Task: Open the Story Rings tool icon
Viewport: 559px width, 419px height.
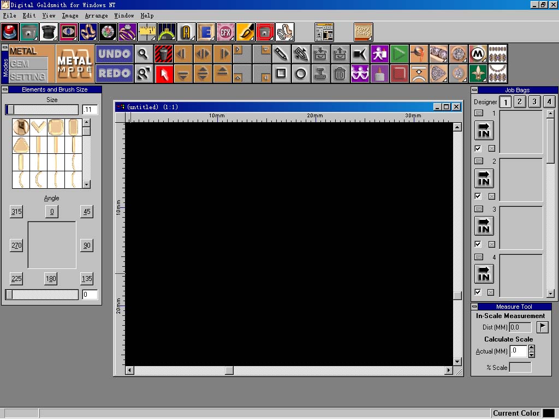Action: (x=363, y=32)
